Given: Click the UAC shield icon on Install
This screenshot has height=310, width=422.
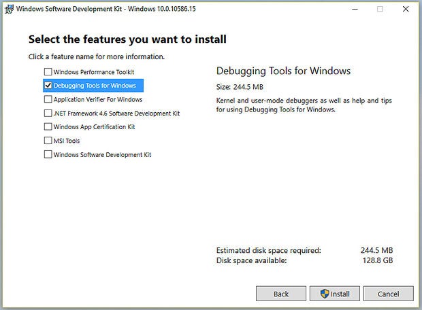Looking at the screenshot, I should [325, 294].
